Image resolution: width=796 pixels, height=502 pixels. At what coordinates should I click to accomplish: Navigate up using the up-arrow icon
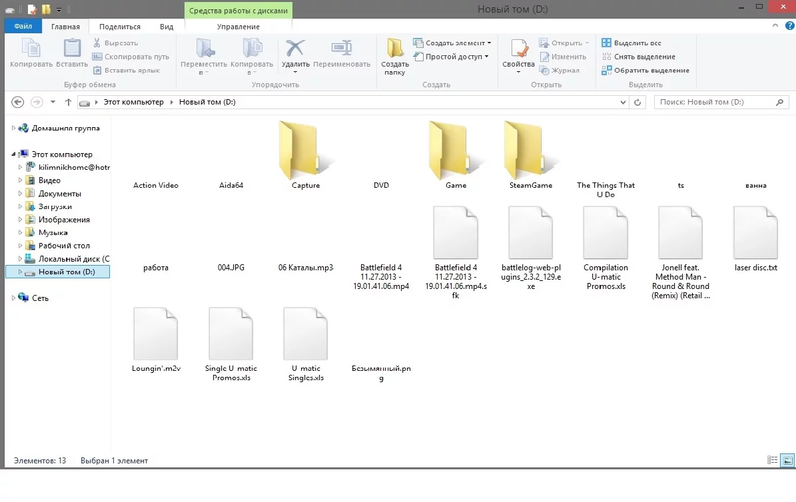pyautogui.click(x=69, y=102)
